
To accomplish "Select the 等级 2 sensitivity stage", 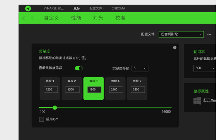I will tap(72, 88).
